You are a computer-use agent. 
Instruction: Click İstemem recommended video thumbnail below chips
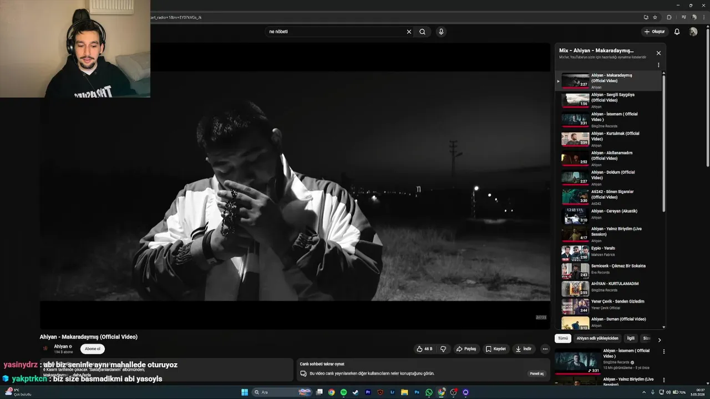click(x=577, y=362)
